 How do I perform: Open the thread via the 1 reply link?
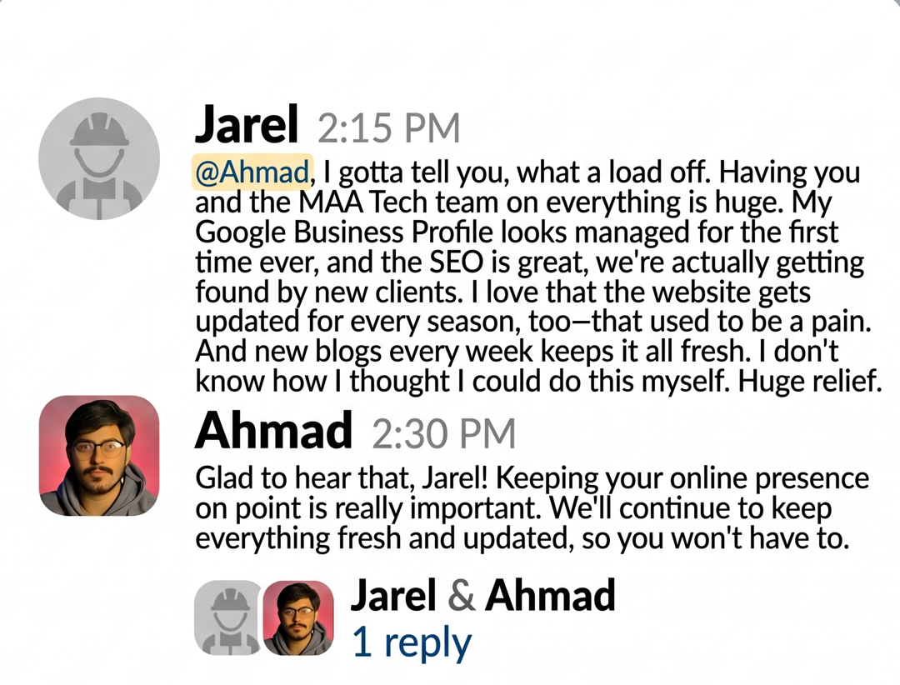[411, 642]
